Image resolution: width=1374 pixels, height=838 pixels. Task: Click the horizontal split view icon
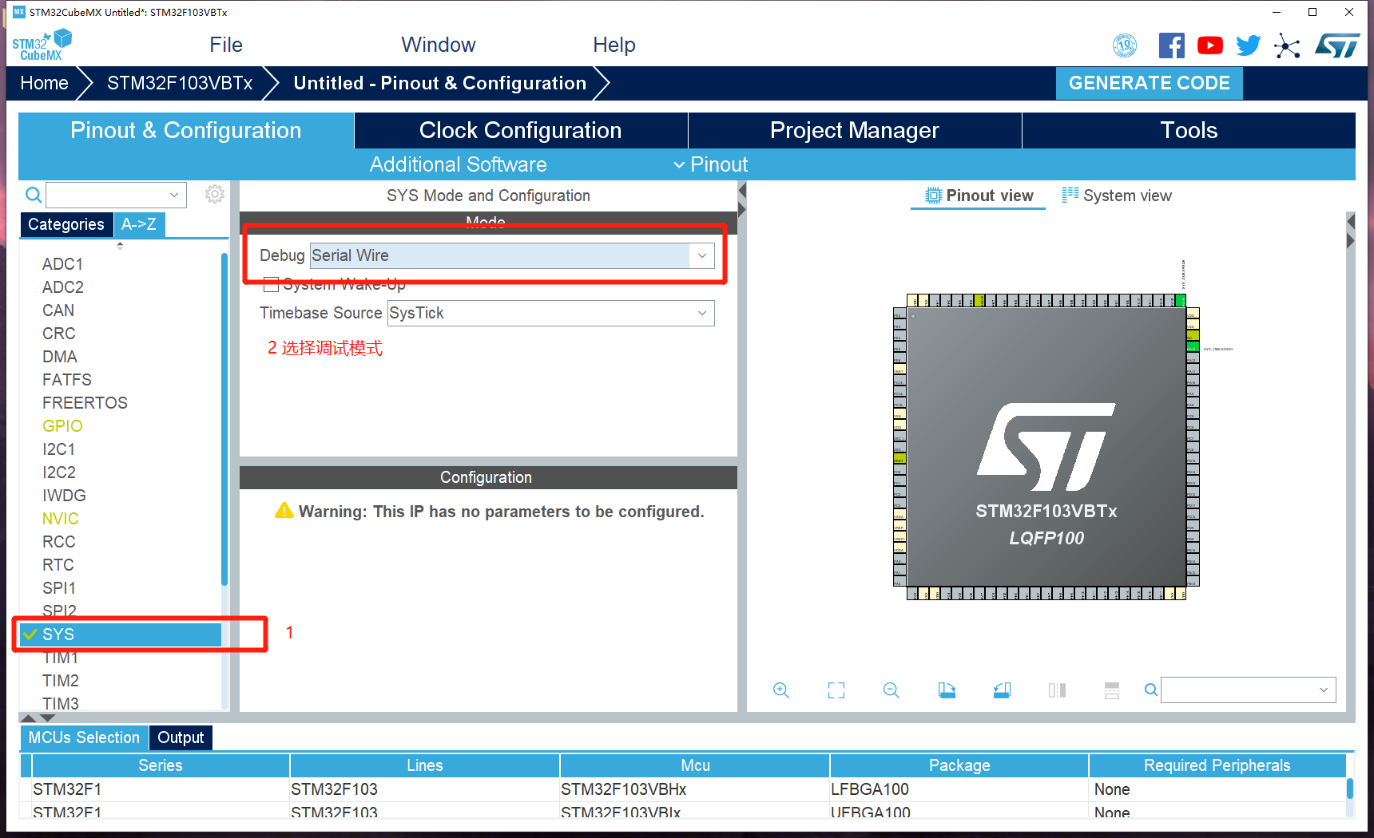point(1112,690)
